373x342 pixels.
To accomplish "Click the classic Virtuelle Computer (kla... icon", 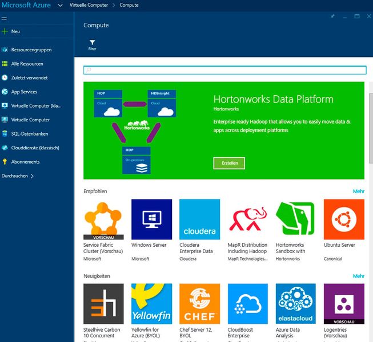I will (5, 105).
